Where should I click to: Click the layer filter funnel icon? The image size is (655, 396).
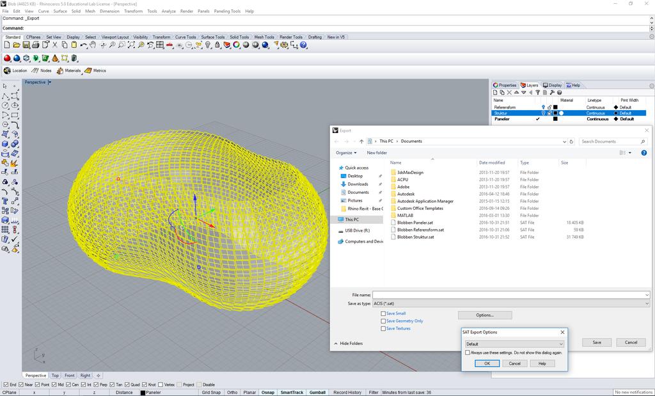point(537,93)
